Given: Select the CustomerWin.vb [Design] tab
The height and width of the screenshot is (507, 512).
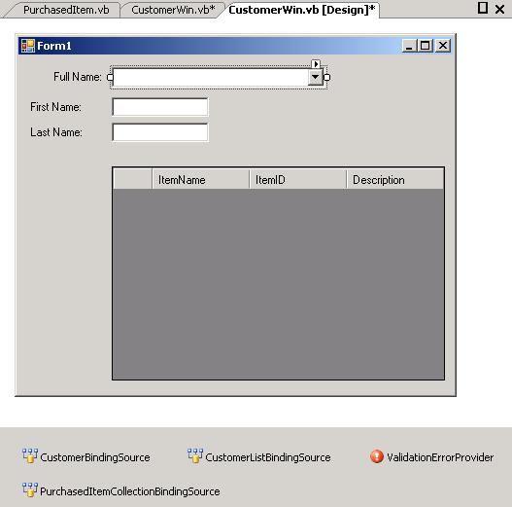Looking at the screenshot, I should coord(302,10).
